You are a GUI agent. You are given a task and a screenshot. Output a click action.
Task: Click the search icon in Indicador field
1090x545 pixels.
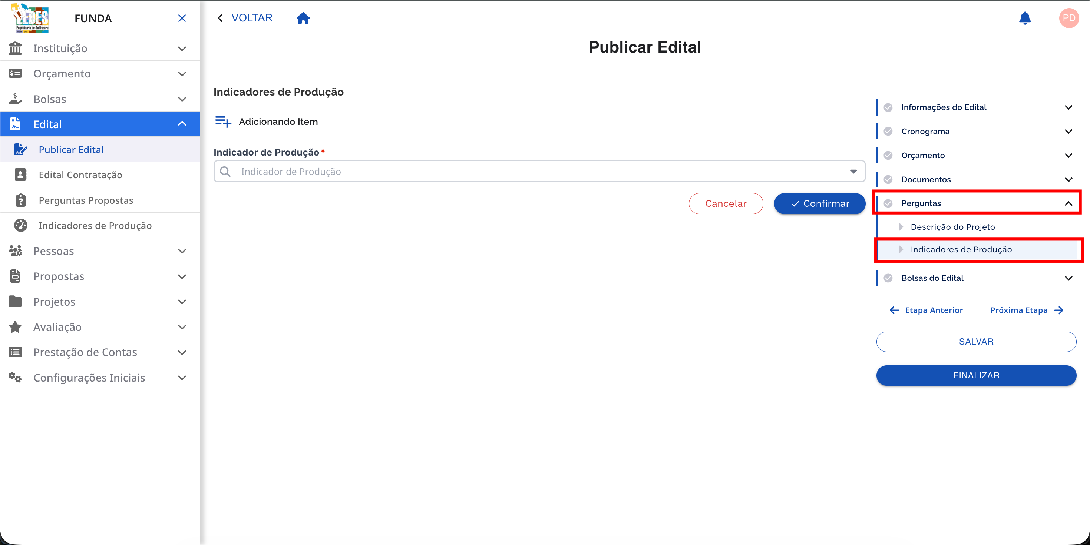click(225, 171)
